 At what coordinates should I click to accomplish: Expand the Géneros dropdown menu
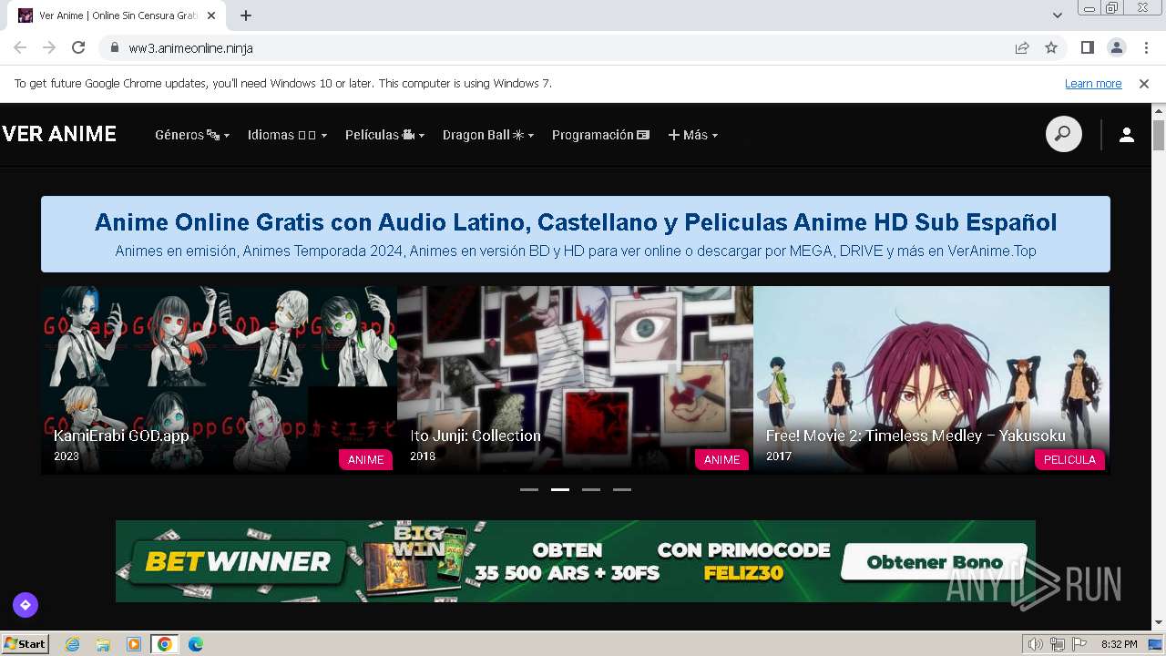[192, 135]
